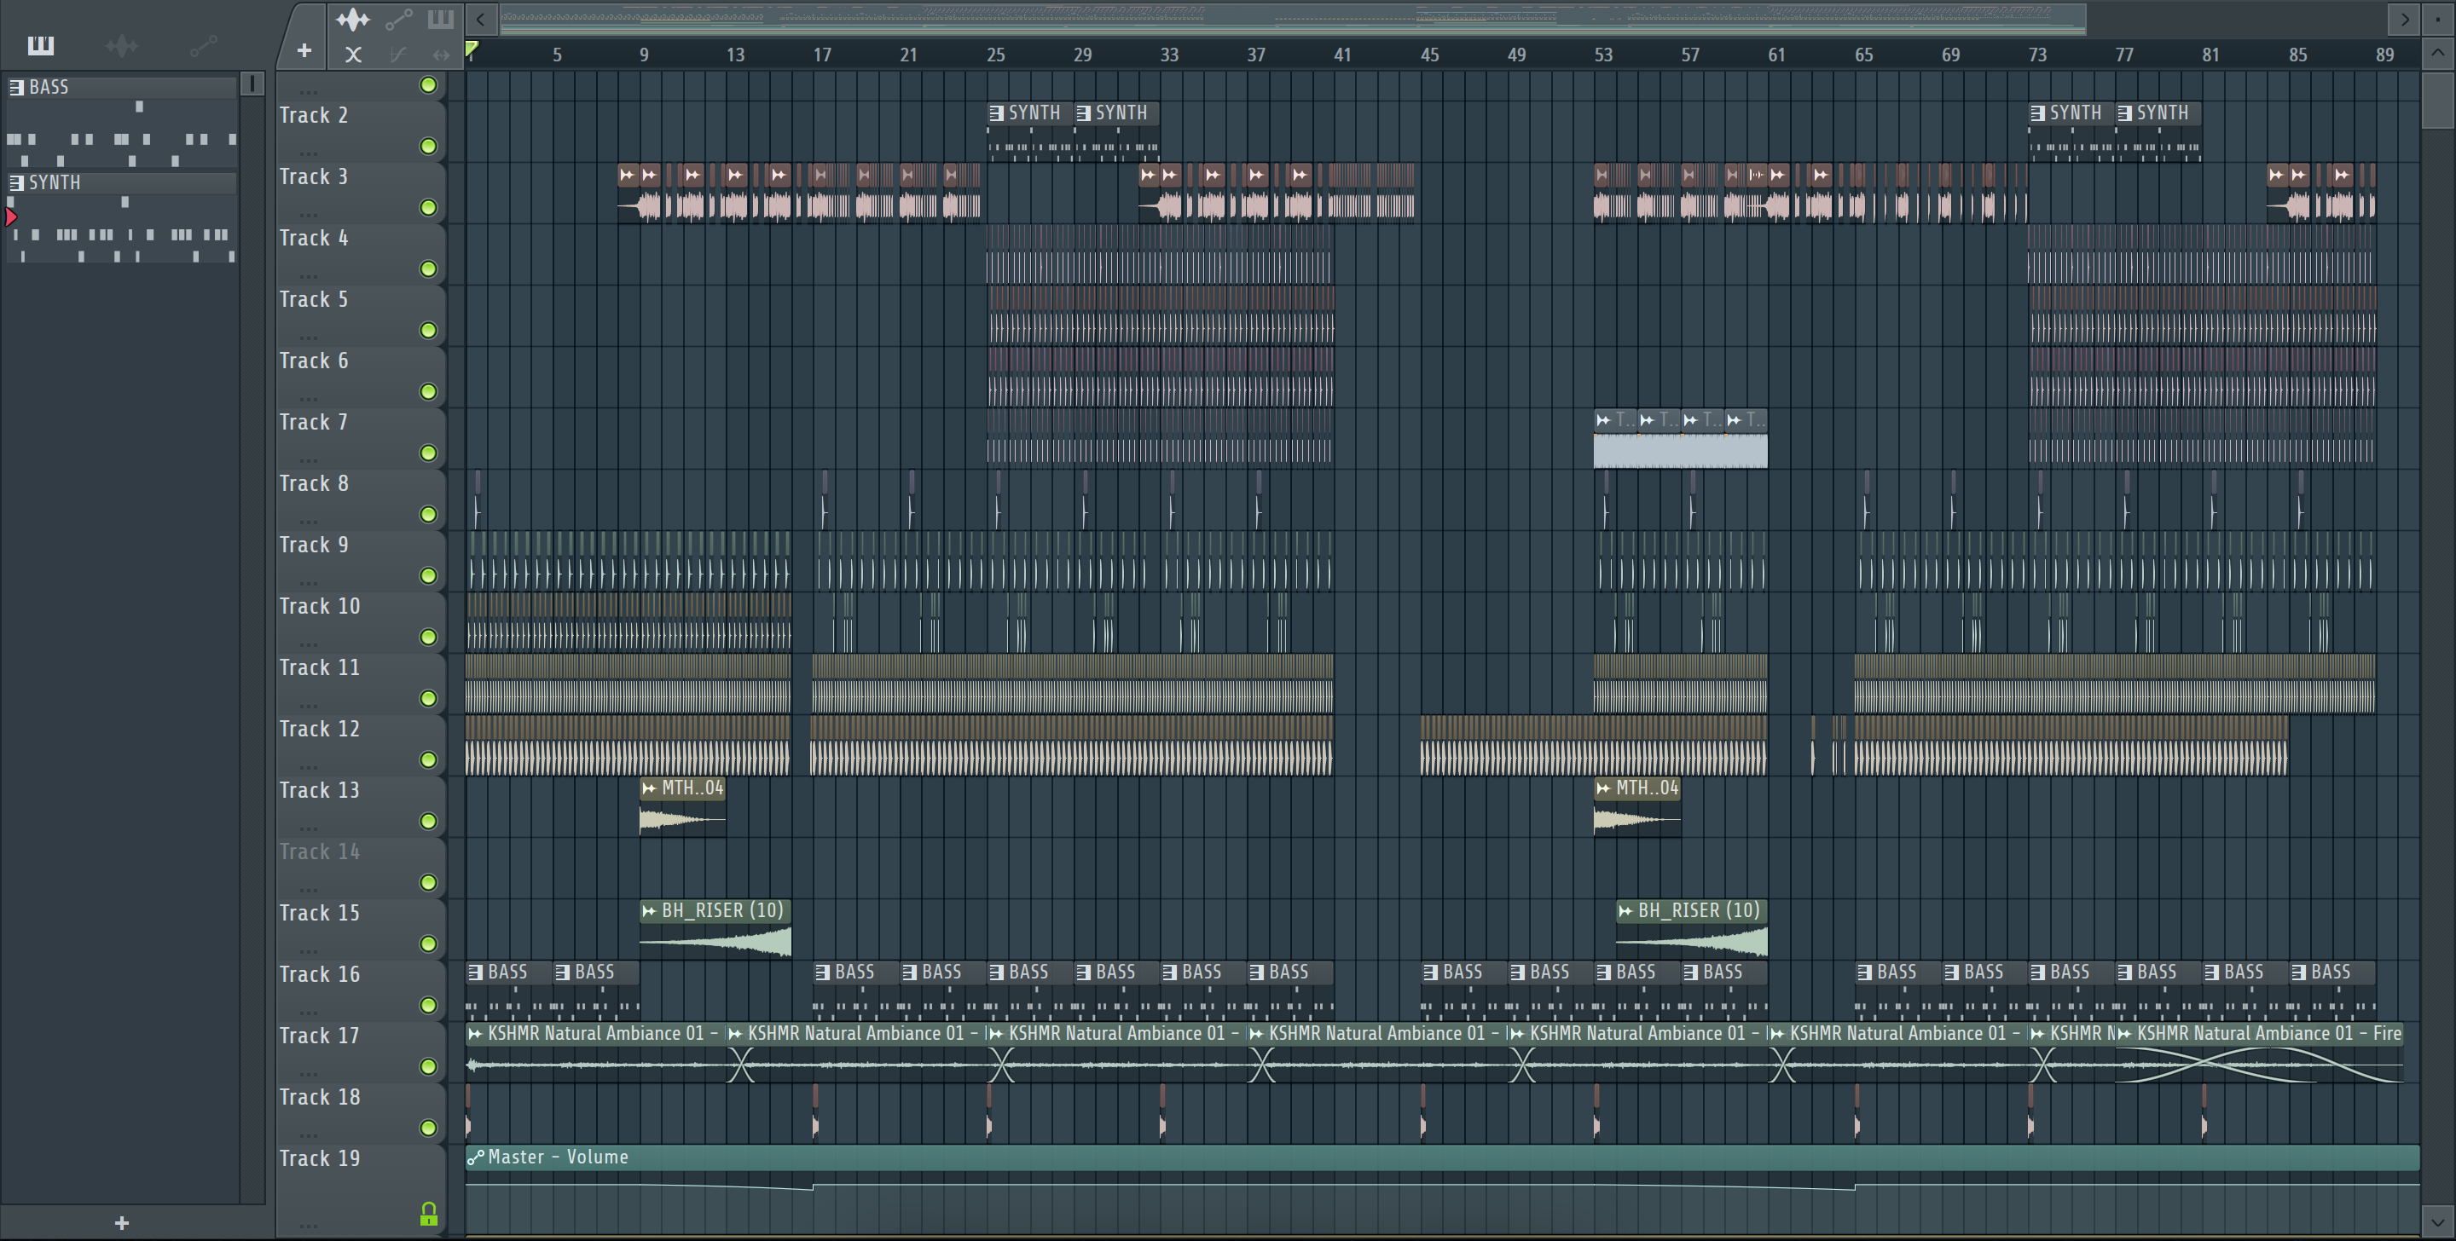Mute Track 2 with its green LED
The image size is (2456, 1241).
click(x=428, y=146)
